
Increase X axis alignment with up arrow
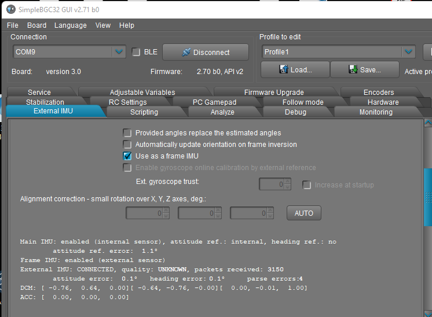pos(166,211)
